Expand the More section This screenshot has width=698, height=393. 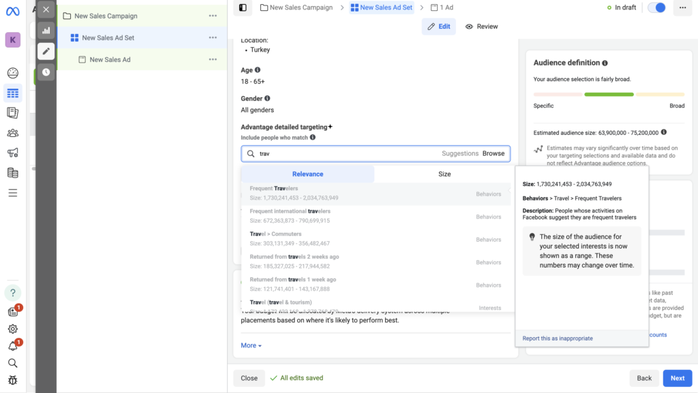251,345
